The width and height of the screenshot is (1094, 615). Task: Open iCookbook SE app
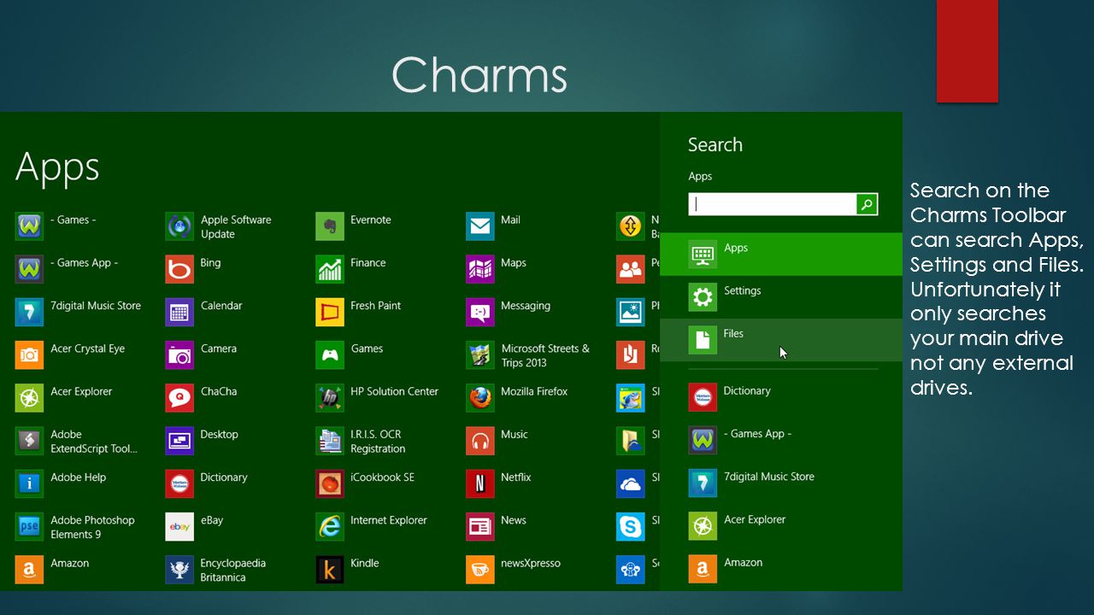(x=366, y=483)
